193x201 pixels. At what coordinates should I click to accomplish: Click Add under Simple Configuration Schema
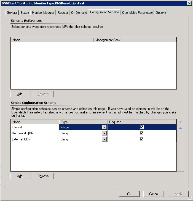pyautogui.click(x=21, y=176)
